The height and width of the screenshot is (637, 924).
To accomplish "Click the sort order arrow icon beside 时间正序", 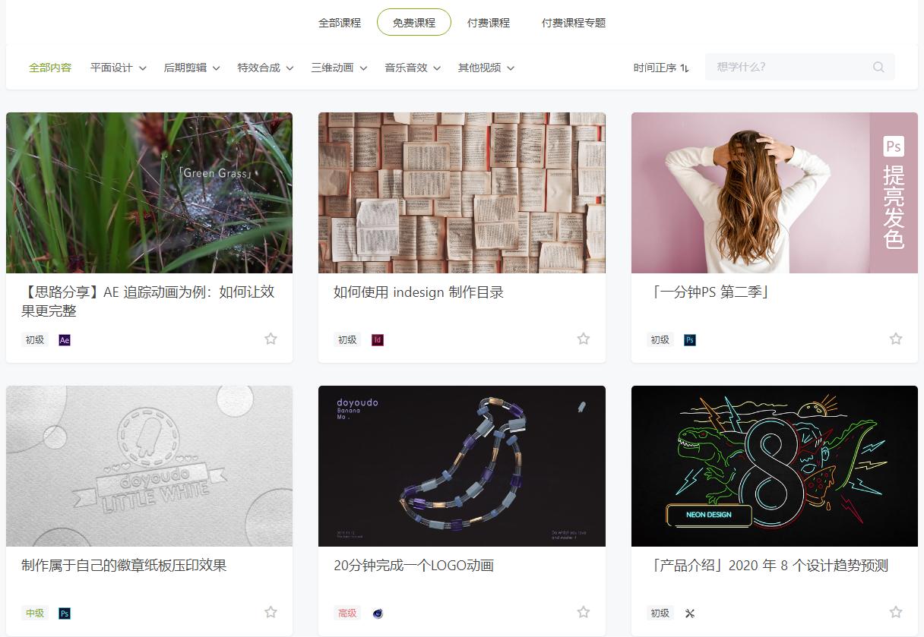I will tap(685, 68).
